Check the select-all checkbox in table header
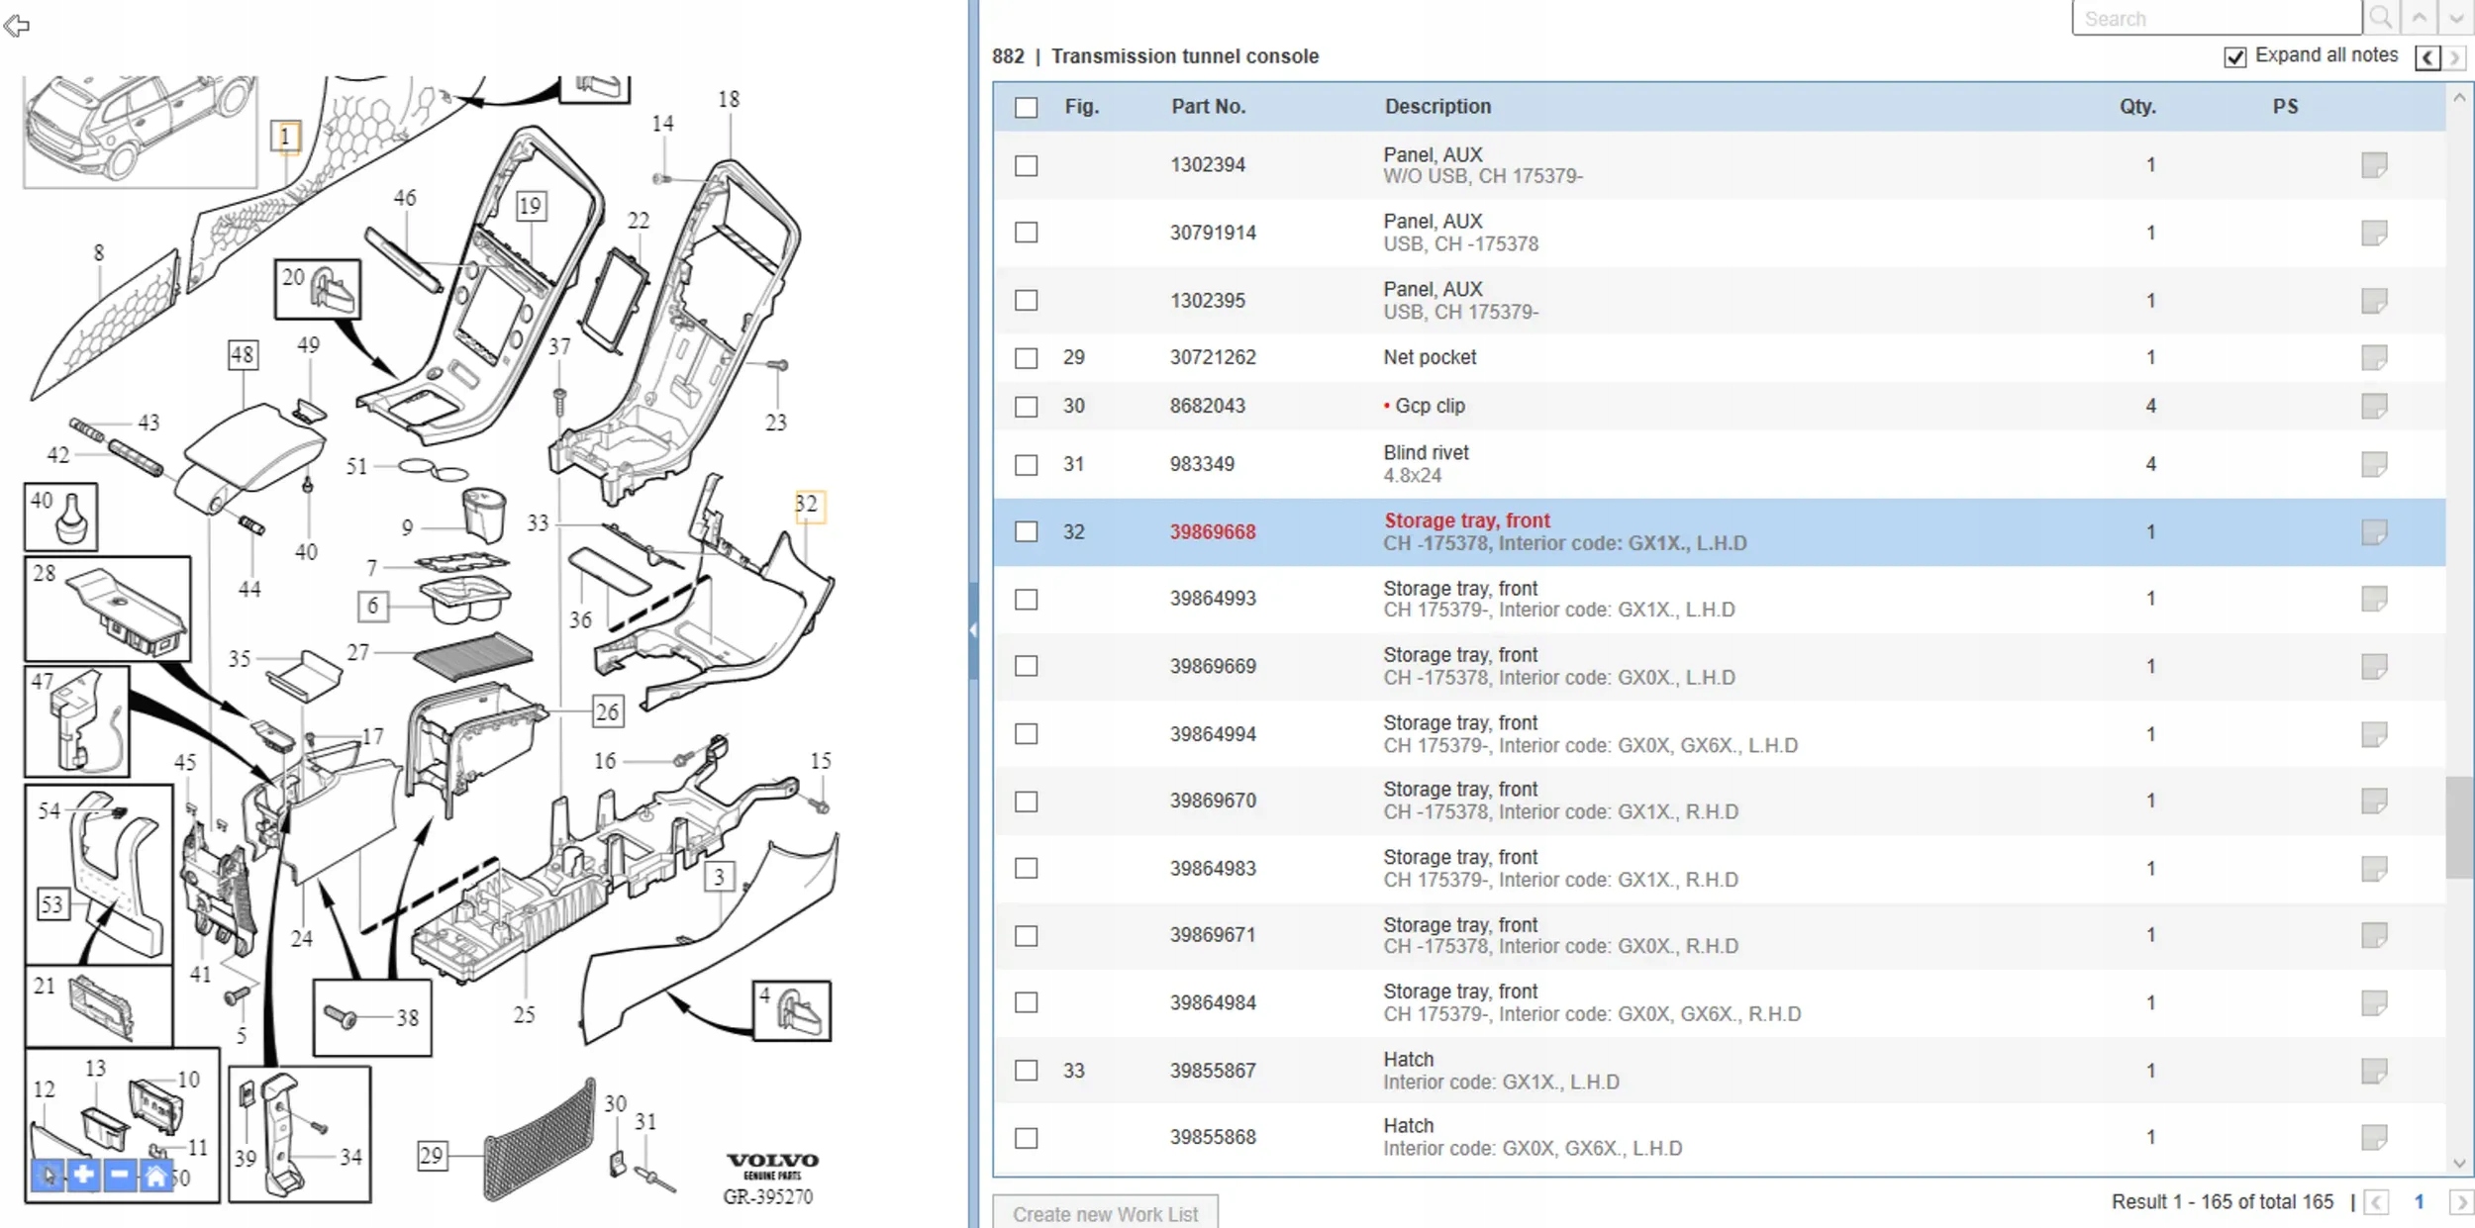 point(1027,107)
